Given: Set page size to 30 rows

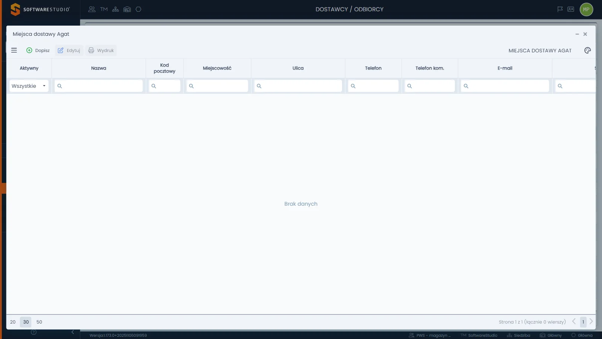Looking at the screenshot, I should [x=26, y=322].
